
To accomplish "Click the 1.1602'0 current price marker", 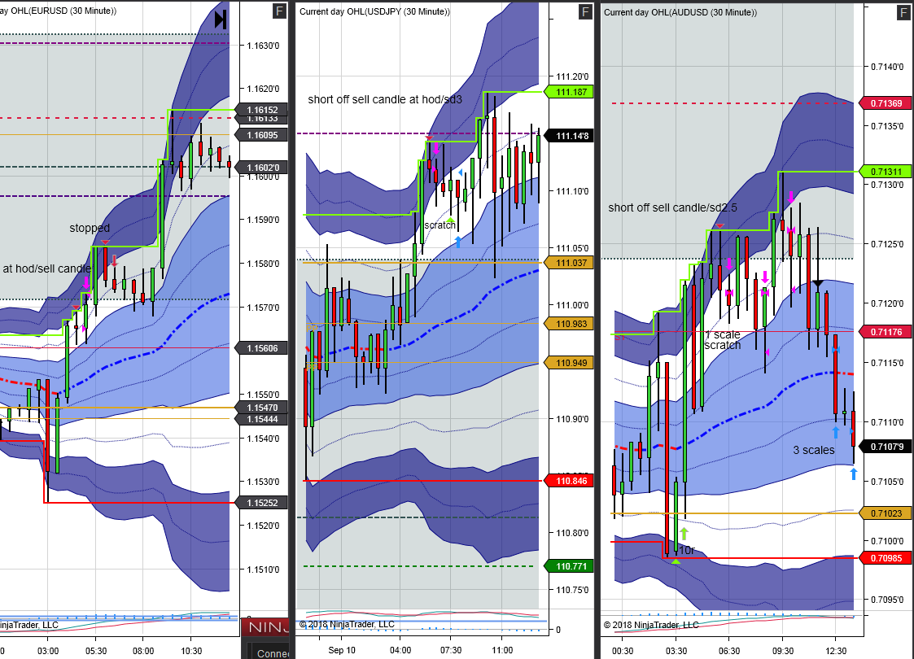I will (x=262, y=168).
